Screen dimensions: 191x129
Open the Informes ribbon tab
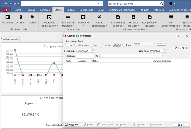(x=159, y=10)
